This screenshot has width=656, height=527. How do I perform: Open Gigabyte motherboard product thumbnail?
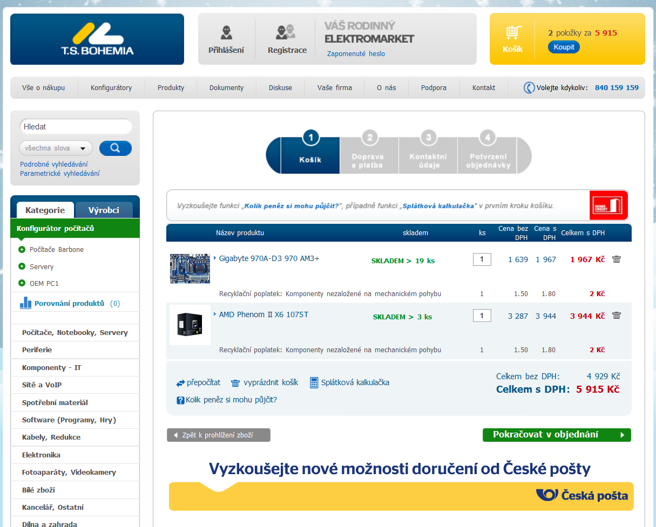coord(190,268)
